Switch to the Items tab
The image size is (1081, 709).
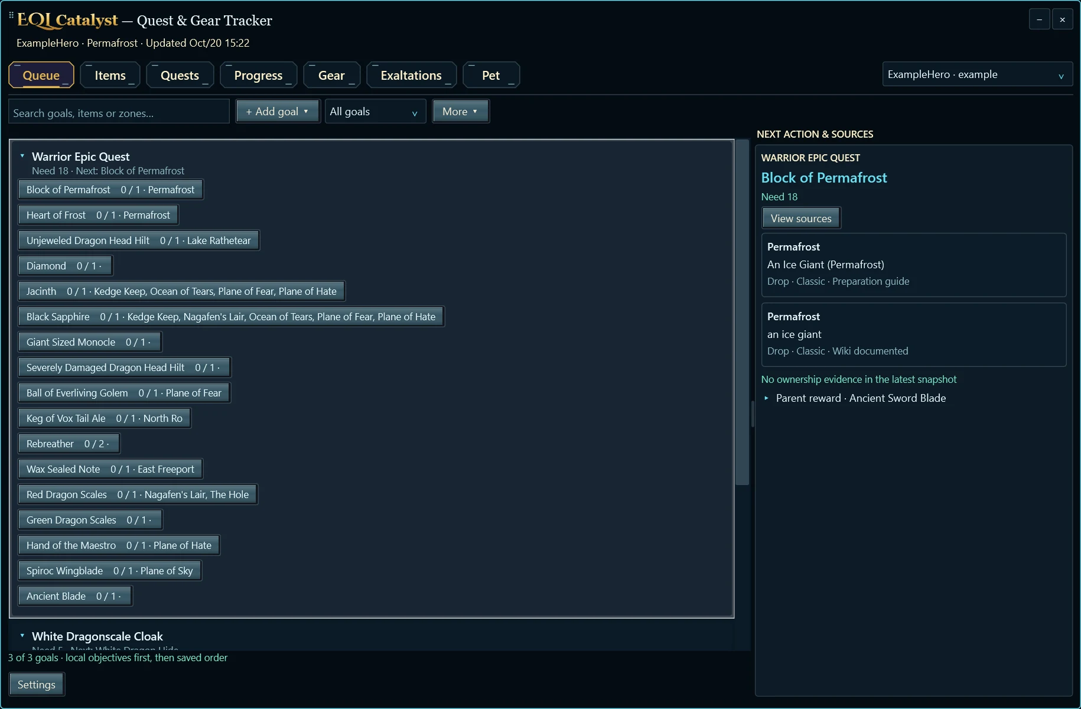pyautogui.click(x=110, y=75)
